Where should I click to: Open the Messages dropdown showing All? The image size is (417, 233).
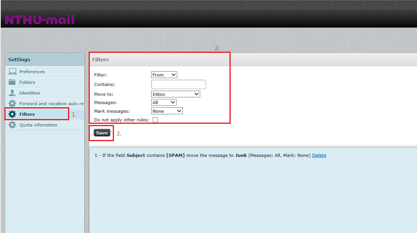(x=163, y=103)
